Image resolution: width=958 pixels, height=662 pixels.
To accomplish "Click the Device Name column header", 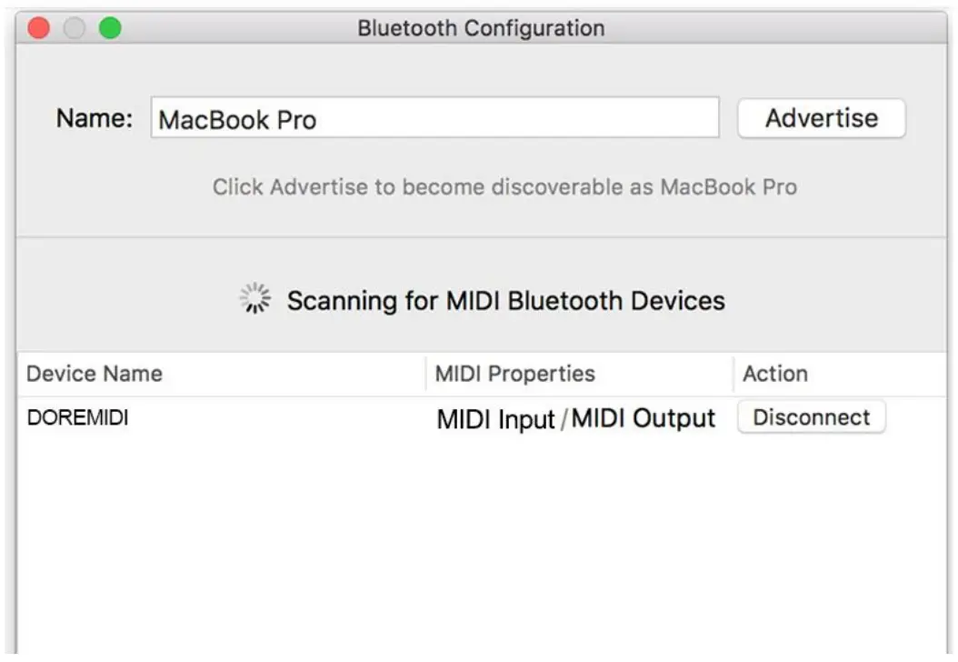I will tap(95, 374).
